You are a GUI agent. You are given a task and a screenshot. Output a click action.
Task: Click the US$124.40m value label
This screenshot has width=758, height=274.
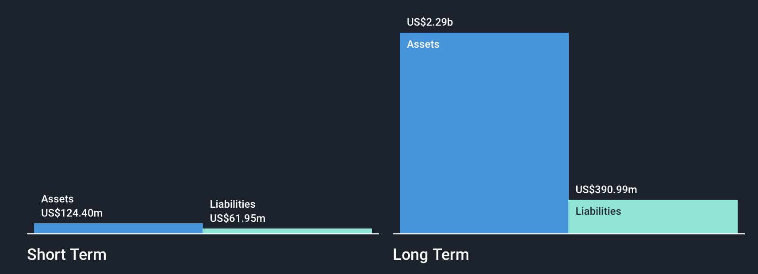coord(72,213)
